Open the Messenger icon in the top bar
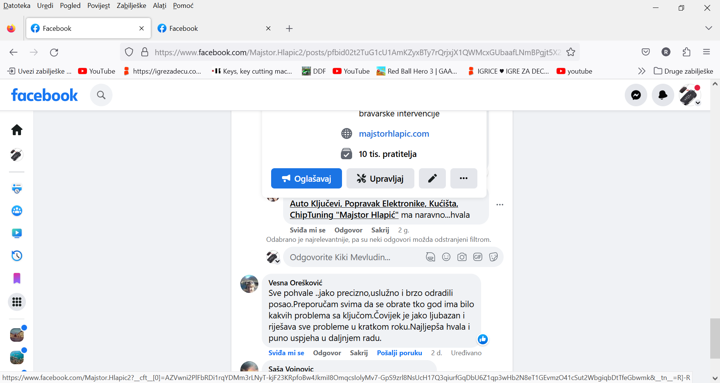Image resolution: width=720 pixels, height=383 pixels. pos(636,95)
